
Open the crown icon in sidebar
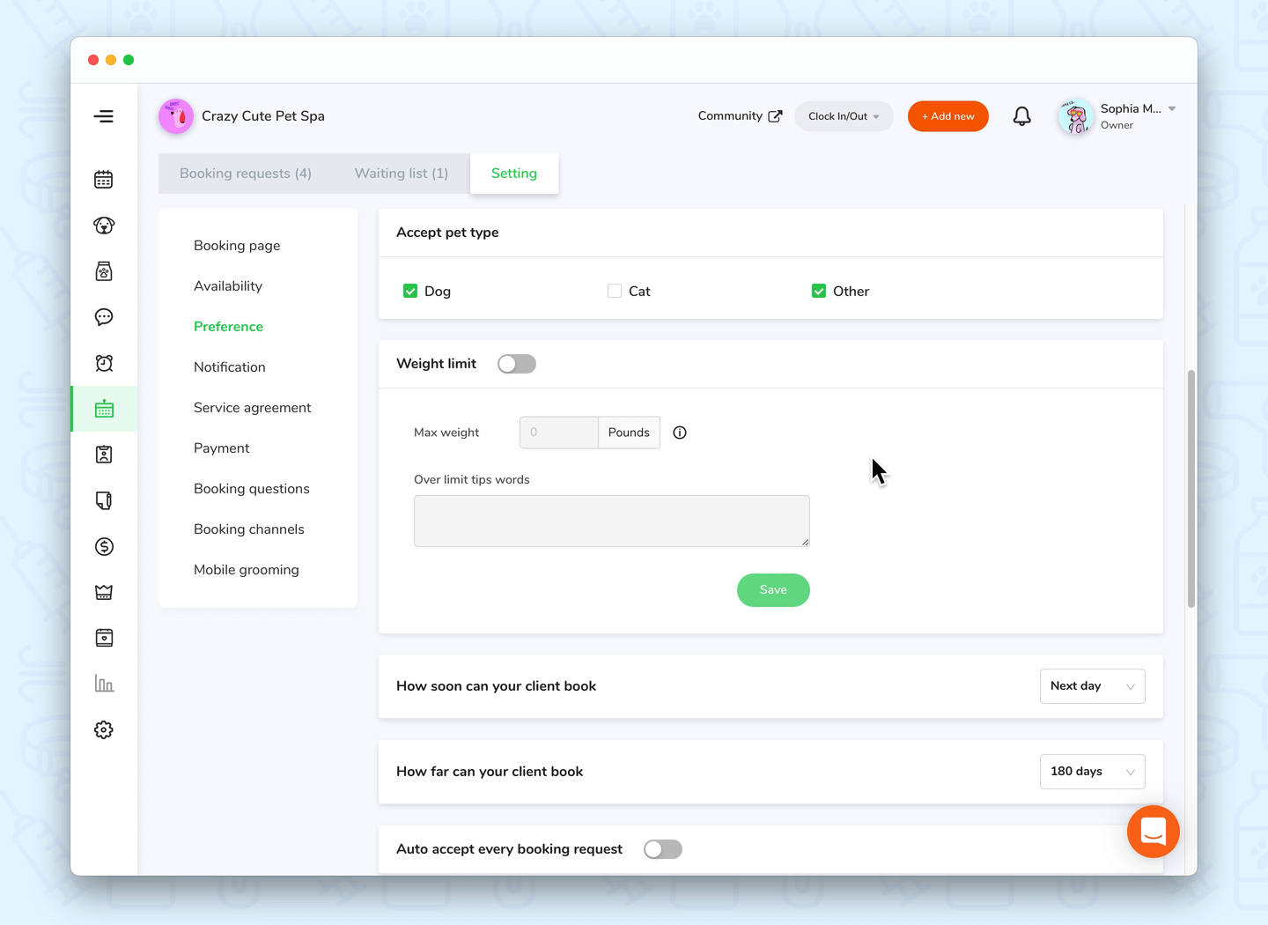(x=104, y=592)
